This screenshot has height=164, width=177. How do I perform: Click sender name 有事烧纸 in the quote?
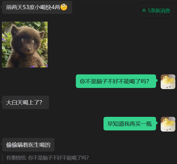(x=16, y=158)
